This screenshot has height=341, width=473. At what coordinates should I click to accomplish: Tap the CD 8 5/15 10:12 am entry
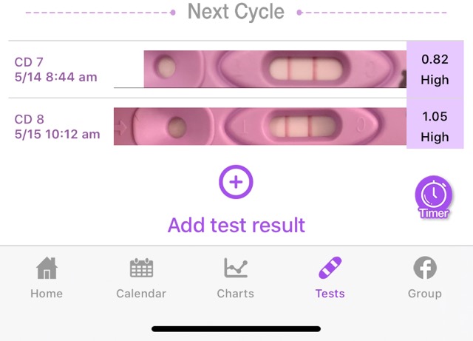coord(58,126)
